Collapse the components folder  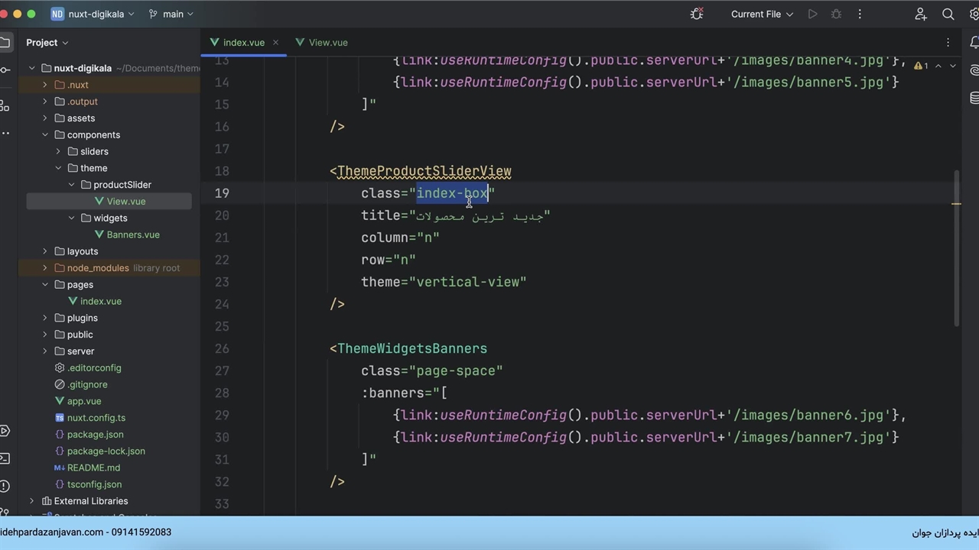point(45,134)
